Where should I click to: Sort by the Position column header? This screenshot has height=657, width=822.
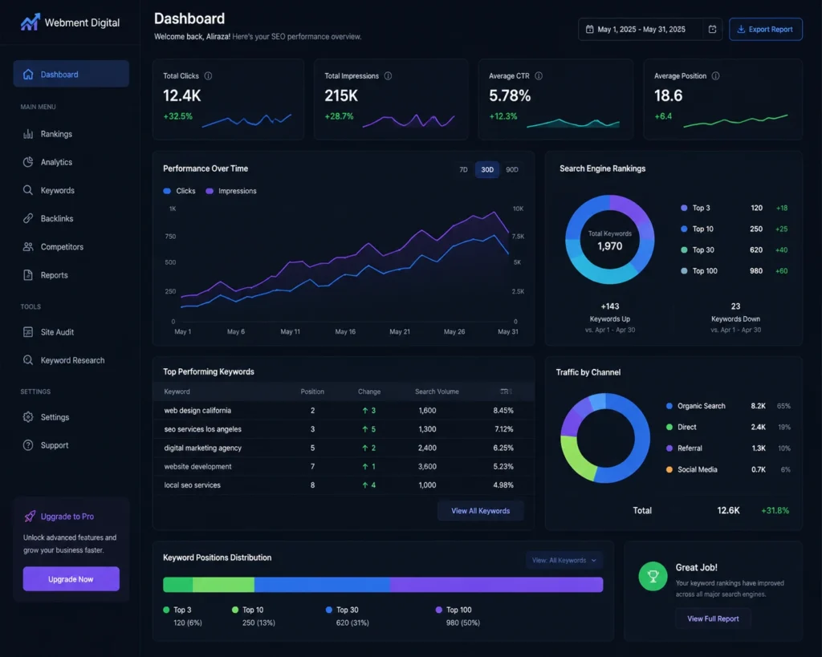312,392
